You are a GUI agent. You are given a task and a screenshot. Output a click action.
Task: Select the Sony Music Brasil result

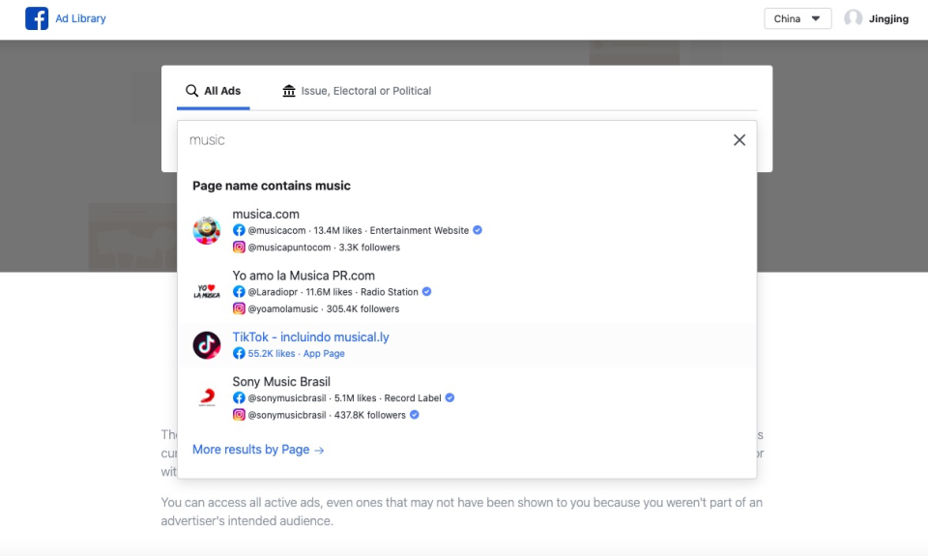[467, 398]
